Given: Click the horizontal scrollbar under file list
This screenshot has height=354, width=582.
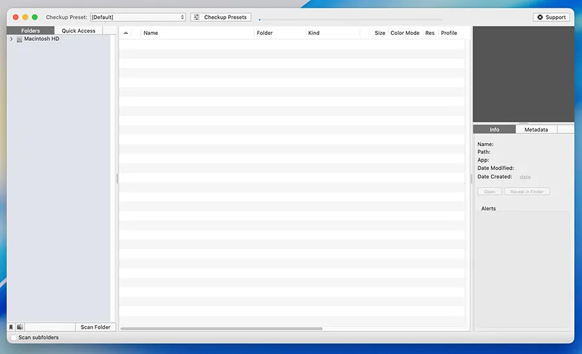Looking at the screenshot, I should pyautogui.click(x=221, y=329).
